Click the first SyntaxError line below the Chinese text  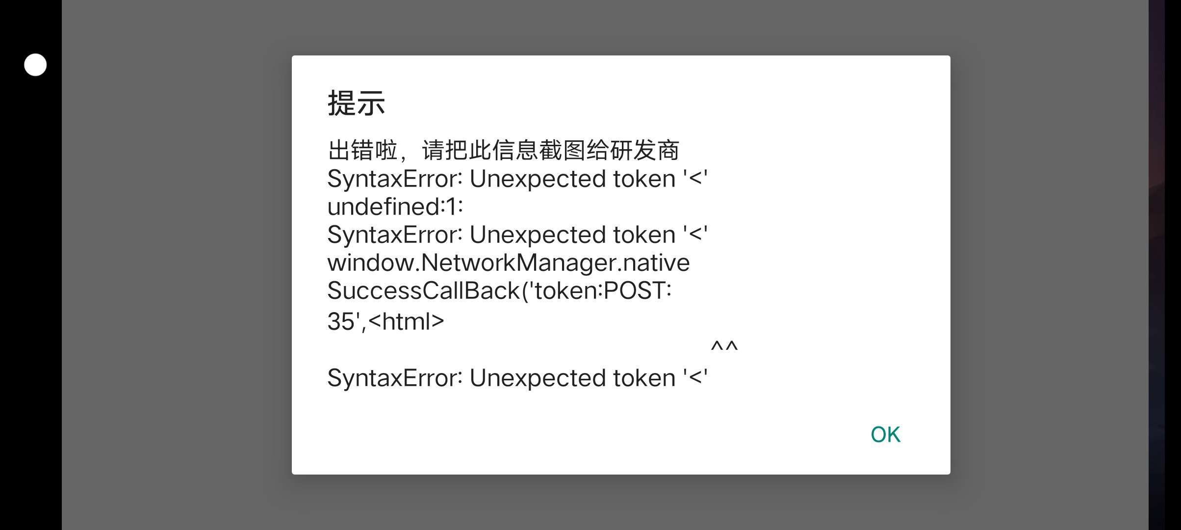517,179
